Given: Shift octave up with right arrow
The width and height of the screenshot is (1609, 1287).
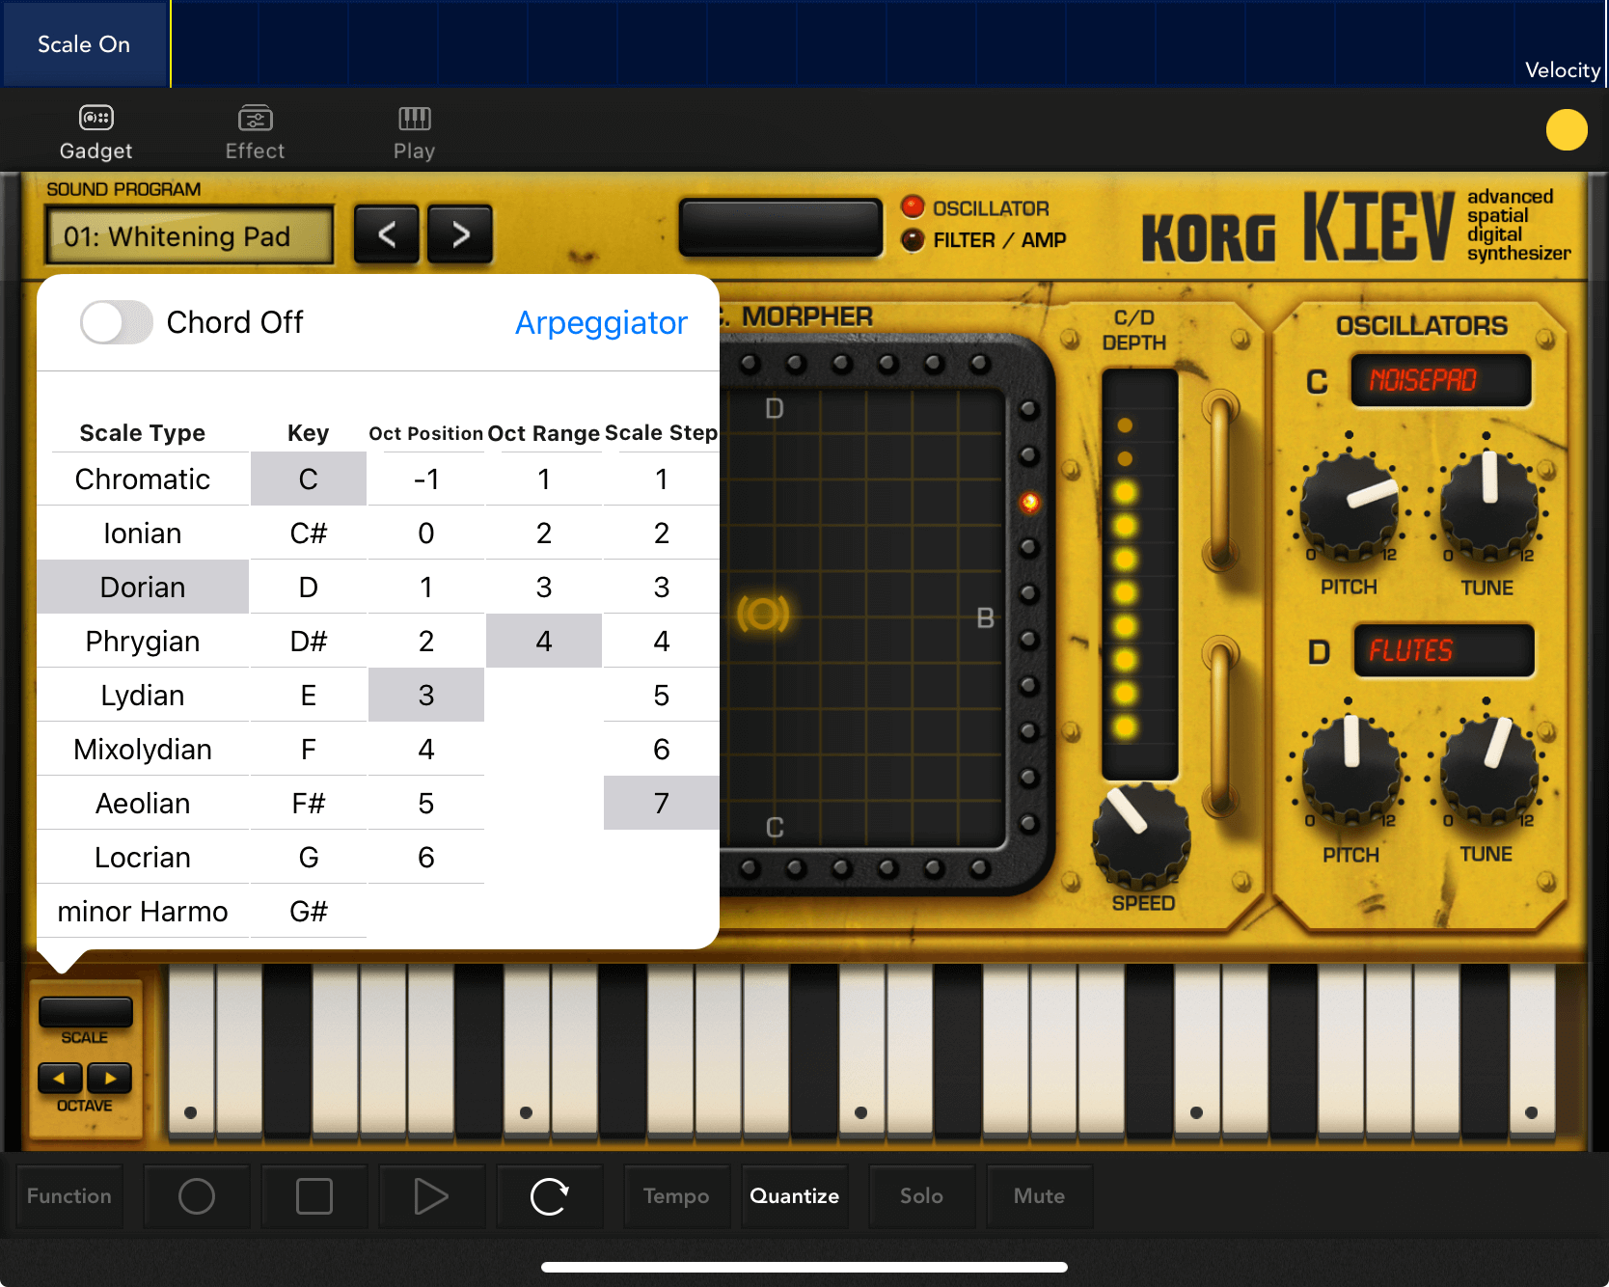Looking at the screenshot, I should click(x=109, y=1078).
